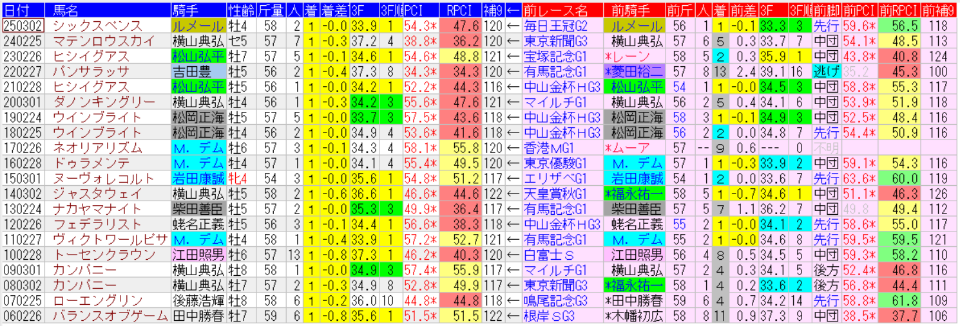Click jockey 吉田豊 in the パンサラッサ row

pyautogui.click(x=191, y=71)
